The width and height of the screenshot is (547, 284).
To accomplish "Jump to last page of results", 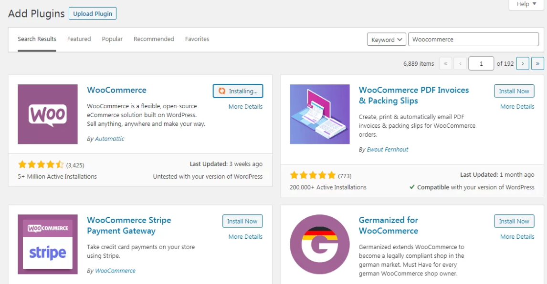I will coord(537,63).
